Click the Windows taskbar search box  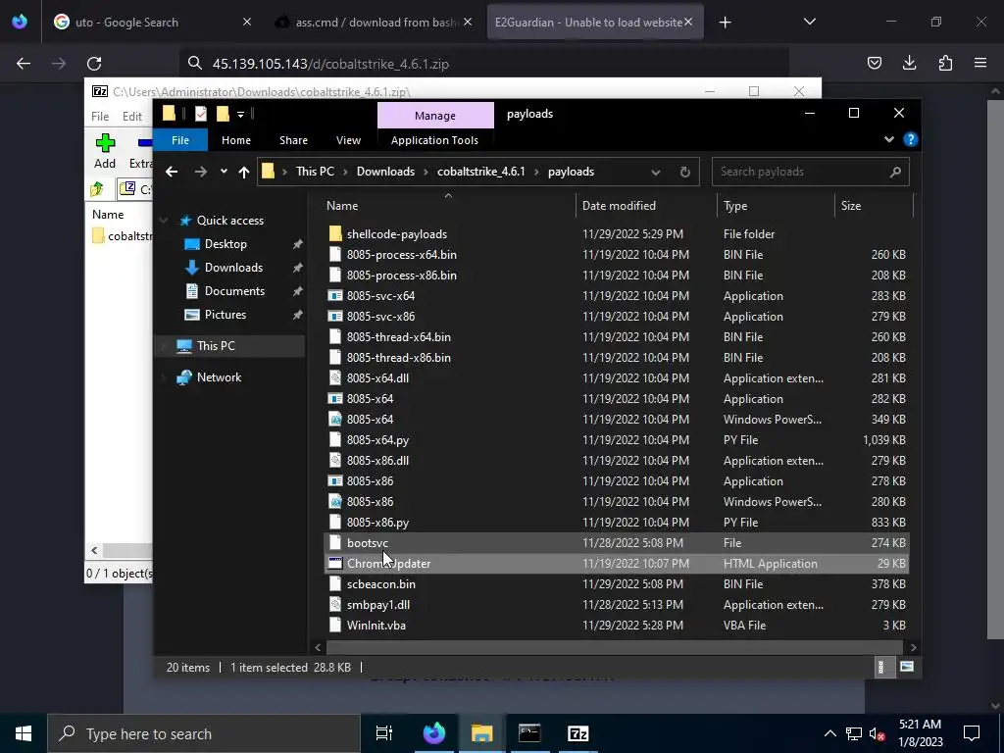[204, 733]
